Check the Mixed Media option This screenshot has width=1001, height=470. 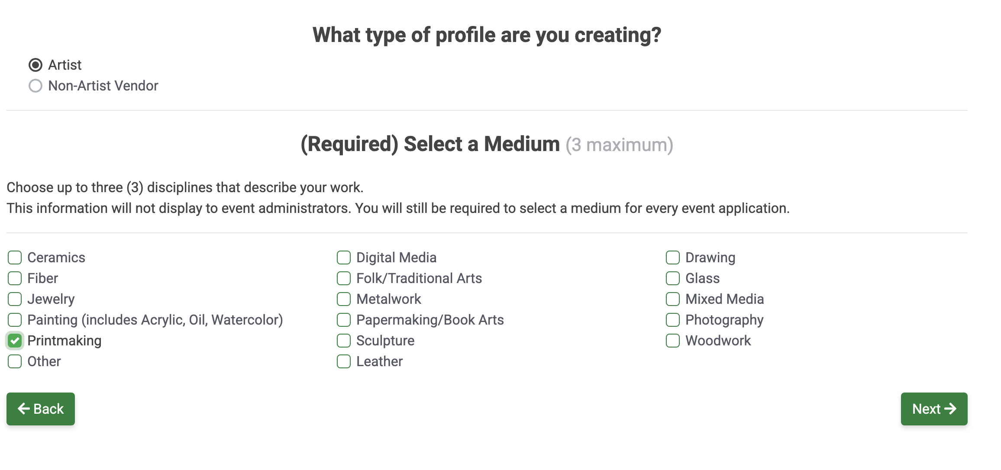pos(673,299)
